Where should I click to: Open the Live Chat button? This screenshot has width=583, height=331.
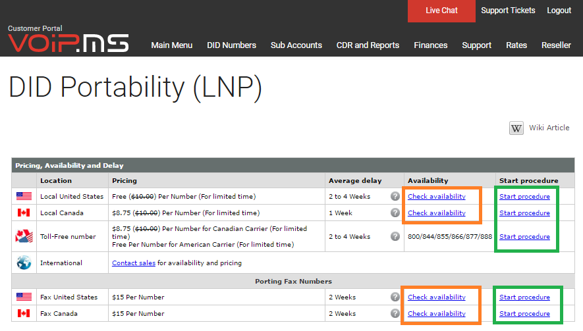point(441,11)
